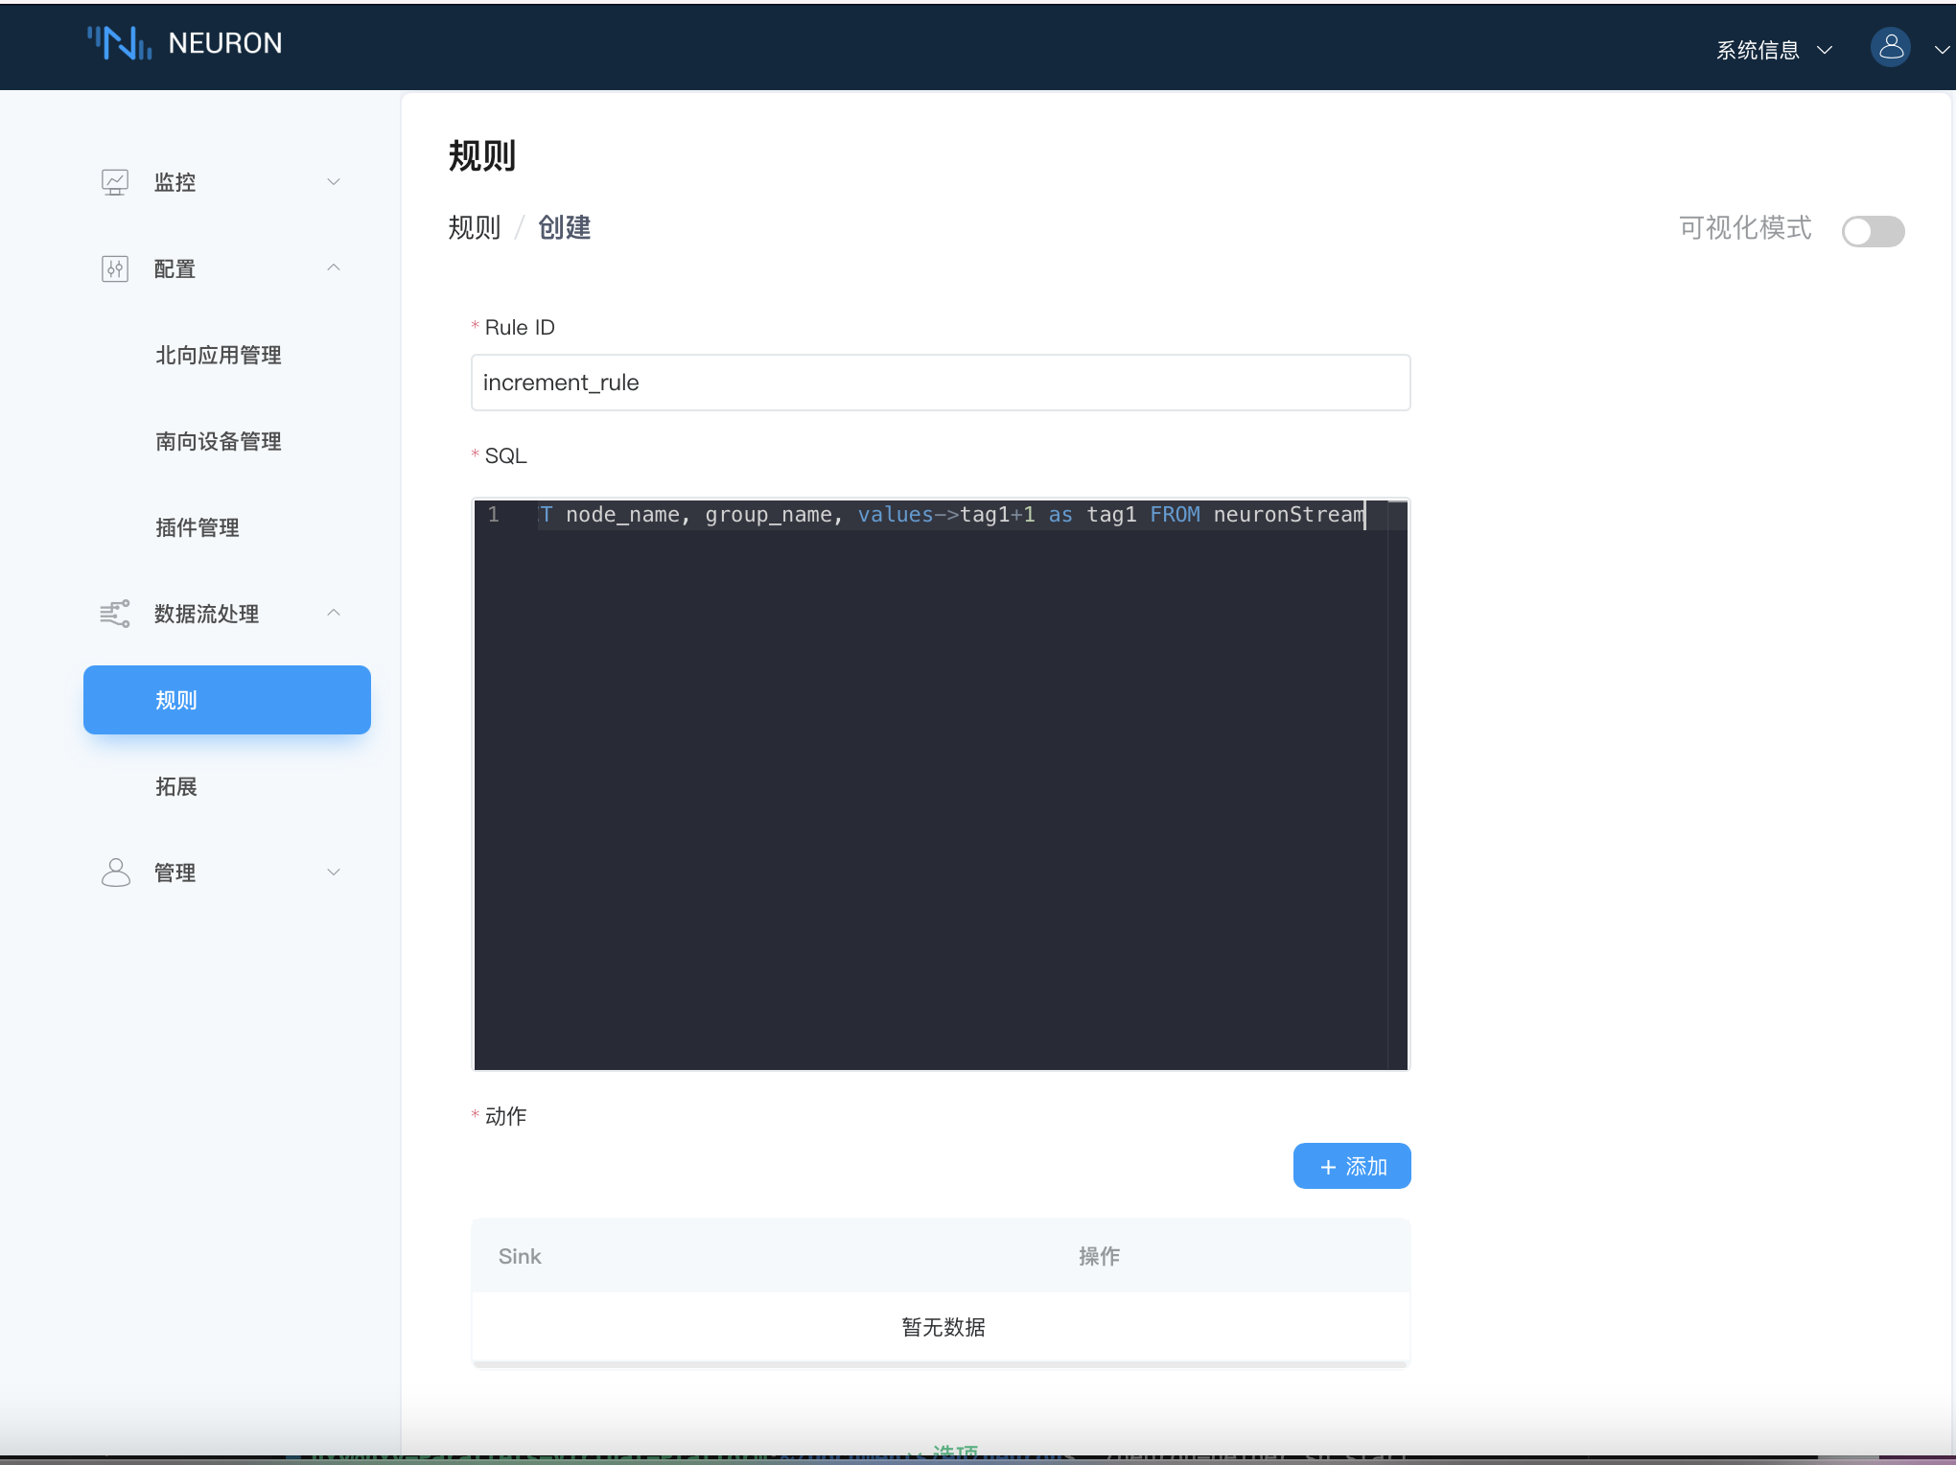Click inside the SQL code editor
This screenshot has width=1956, height=1465.
941,784
